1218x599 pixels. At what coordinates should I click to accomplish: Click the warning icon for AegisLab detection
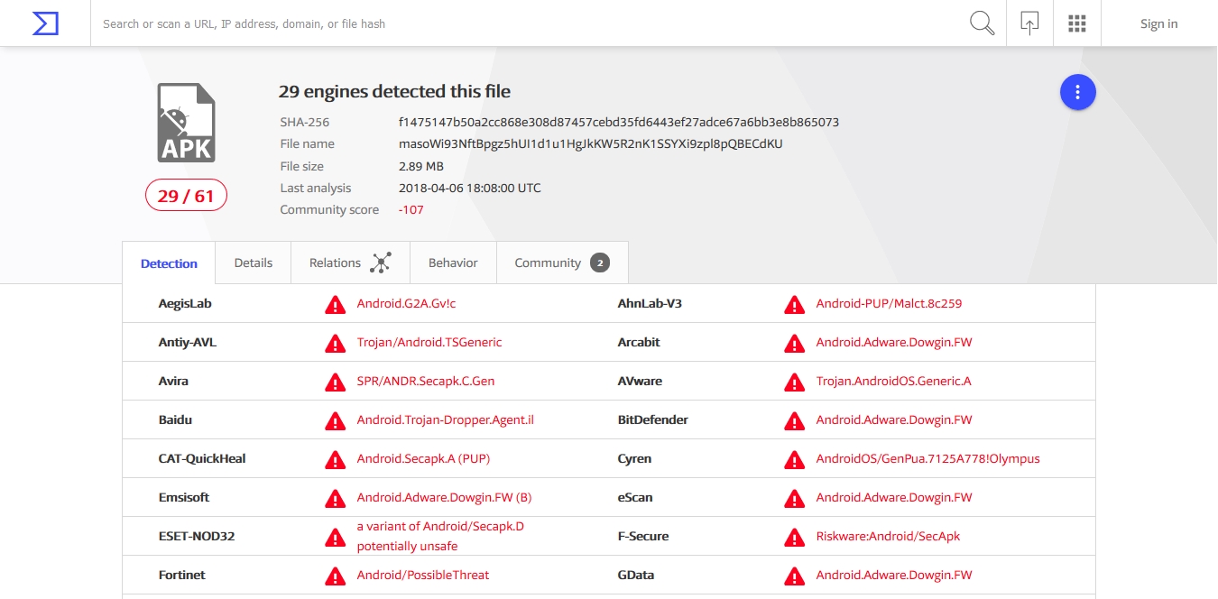(x=335, y=305)
